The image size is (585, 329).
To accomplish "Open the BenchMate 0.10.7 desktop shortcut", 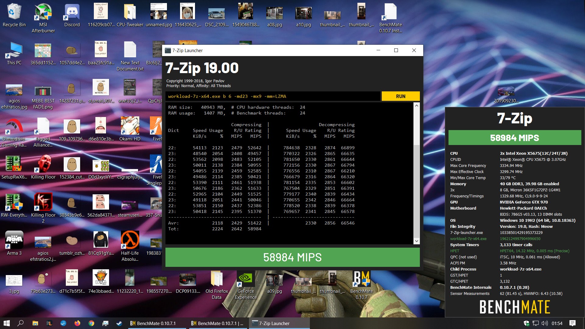I will click(x=361, y=285).
